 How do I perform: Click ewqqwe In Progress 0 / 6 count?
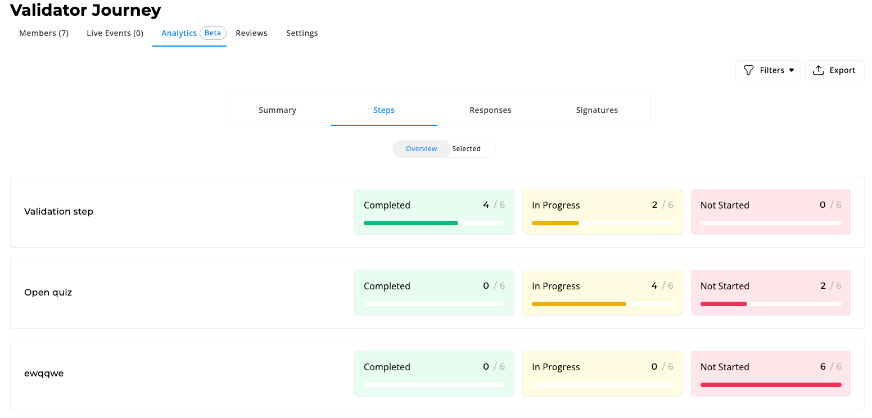[662, 367]
